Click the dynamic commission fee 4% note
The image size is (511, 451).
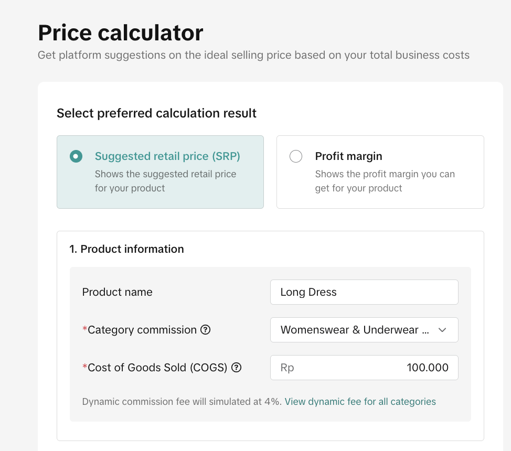(x=182, y=402)
